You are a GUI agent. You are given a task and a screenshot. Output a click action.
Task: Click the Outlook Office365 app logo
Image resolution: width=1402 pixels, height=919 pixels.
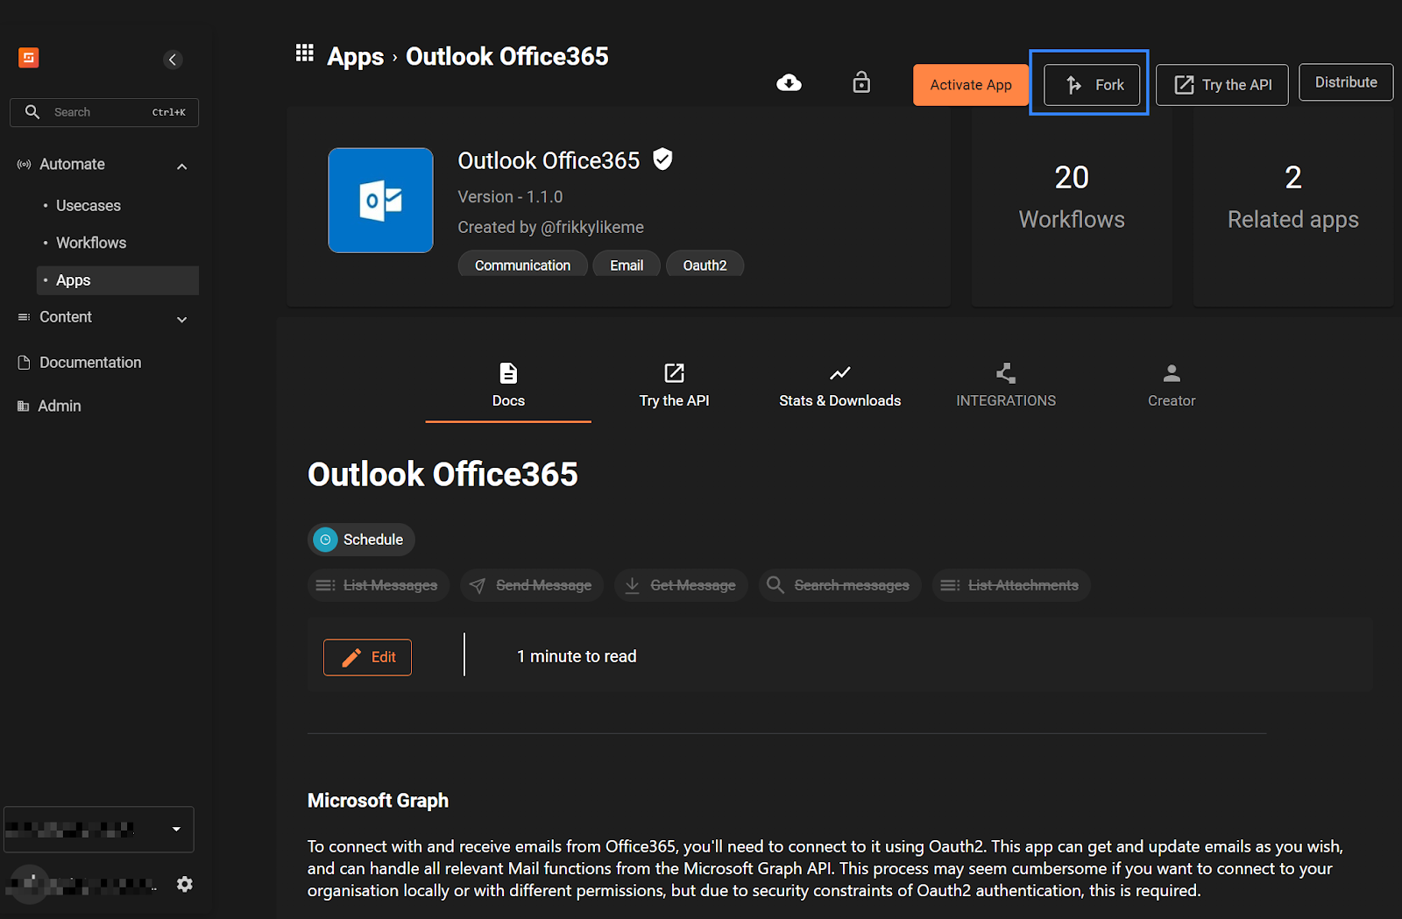[x=380, y=200]
